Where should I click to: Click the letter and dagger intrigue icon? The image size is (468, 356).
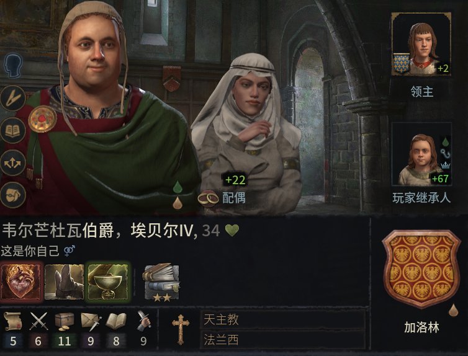coord(91,321)
